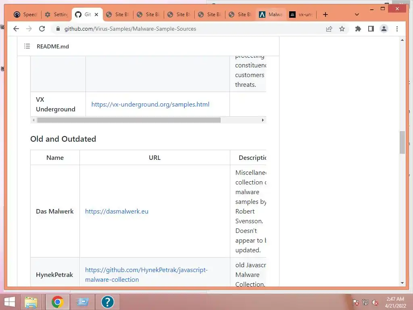Close the GitHub tab
Screen dimensions: 413x310
pyautogui.click(x=96, y=15)
